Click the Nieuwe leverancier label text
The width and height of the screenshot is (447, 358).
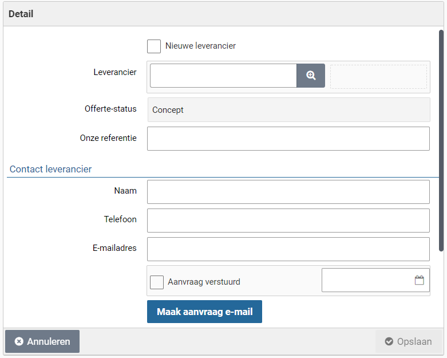200,46
